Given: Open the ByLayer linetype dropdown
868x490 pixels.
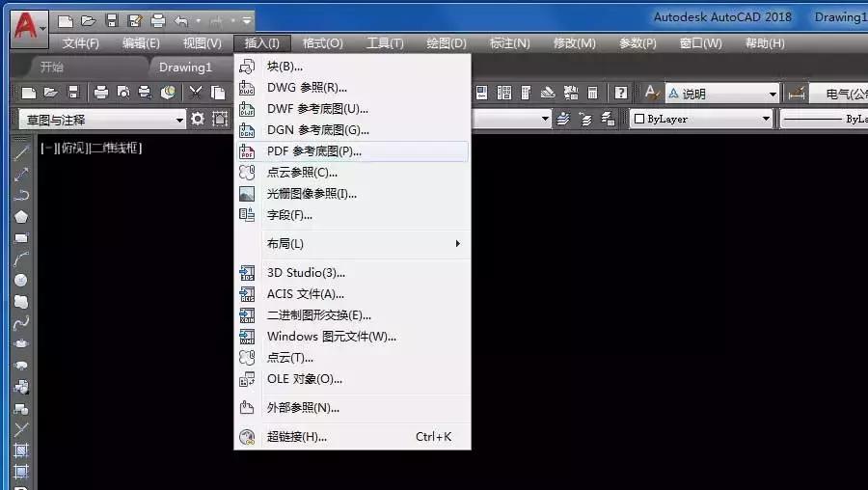Looking at the screenshot, I should [825, 119].
